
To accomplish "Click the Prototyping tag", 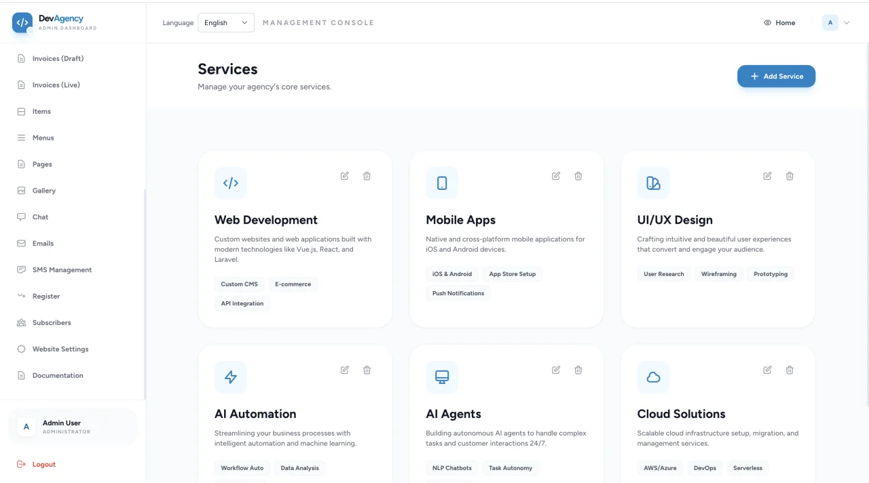I will click(771, 274).
